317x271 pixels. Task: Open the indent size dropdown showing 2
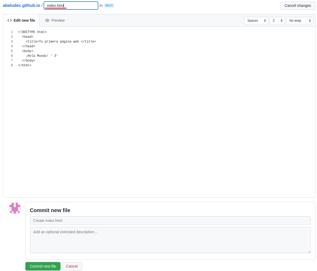coord(276,20)
